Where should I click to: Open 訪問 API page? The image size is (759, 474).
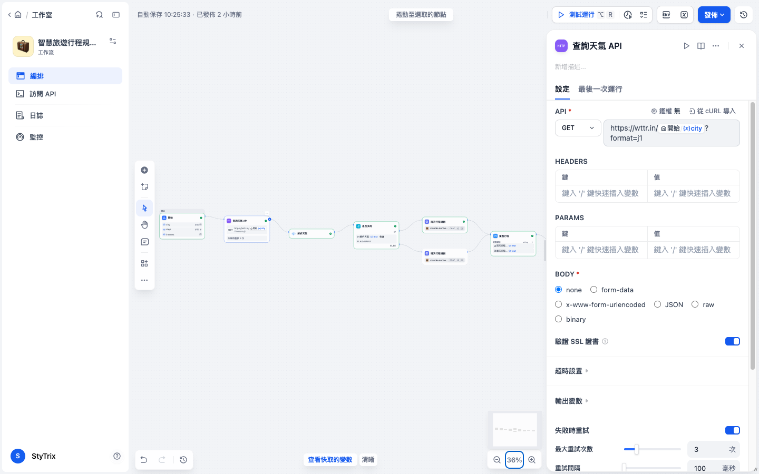click(x=65, y=94)
